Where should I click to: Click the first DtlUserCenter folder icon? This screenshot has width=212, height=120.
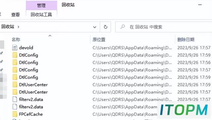15,85
